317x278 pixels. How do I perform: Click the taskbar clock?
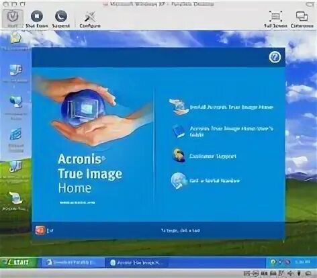[x=302, y=262]
